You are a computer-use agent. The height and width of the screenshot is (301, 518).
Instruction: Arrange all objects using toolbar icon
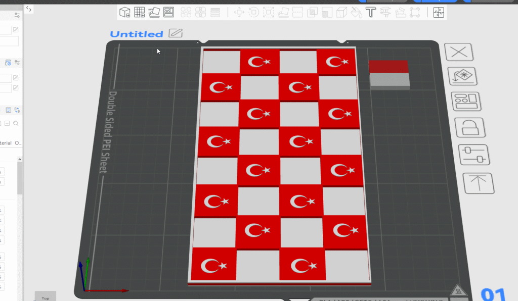click(x=169, y=12)
